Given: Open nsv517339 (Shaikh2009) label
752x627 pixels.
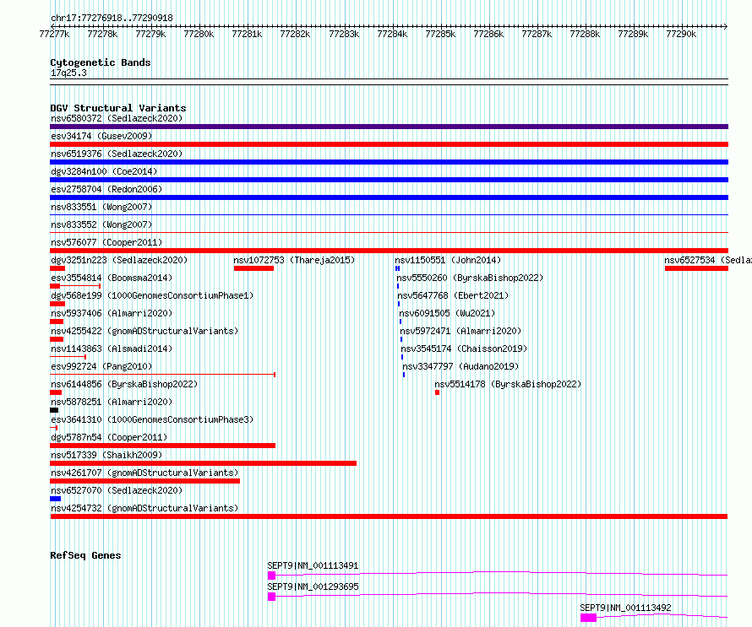Looking at the screenshot, I should (106, 455).
